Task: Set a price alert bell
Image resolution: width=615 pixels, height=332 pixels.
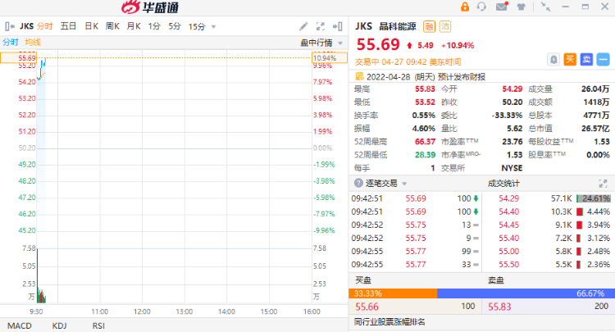Action: tap(554, 59)
